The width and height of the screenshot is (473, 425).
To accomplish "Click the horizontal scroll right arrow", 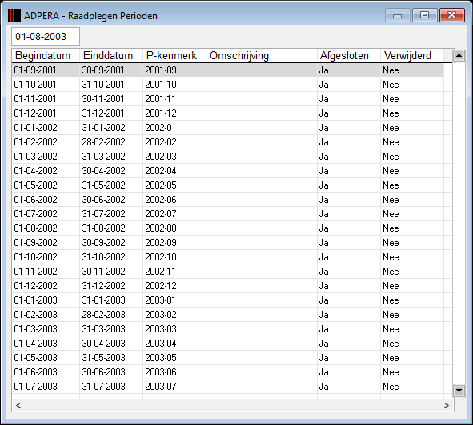I will tap(447, 405).
